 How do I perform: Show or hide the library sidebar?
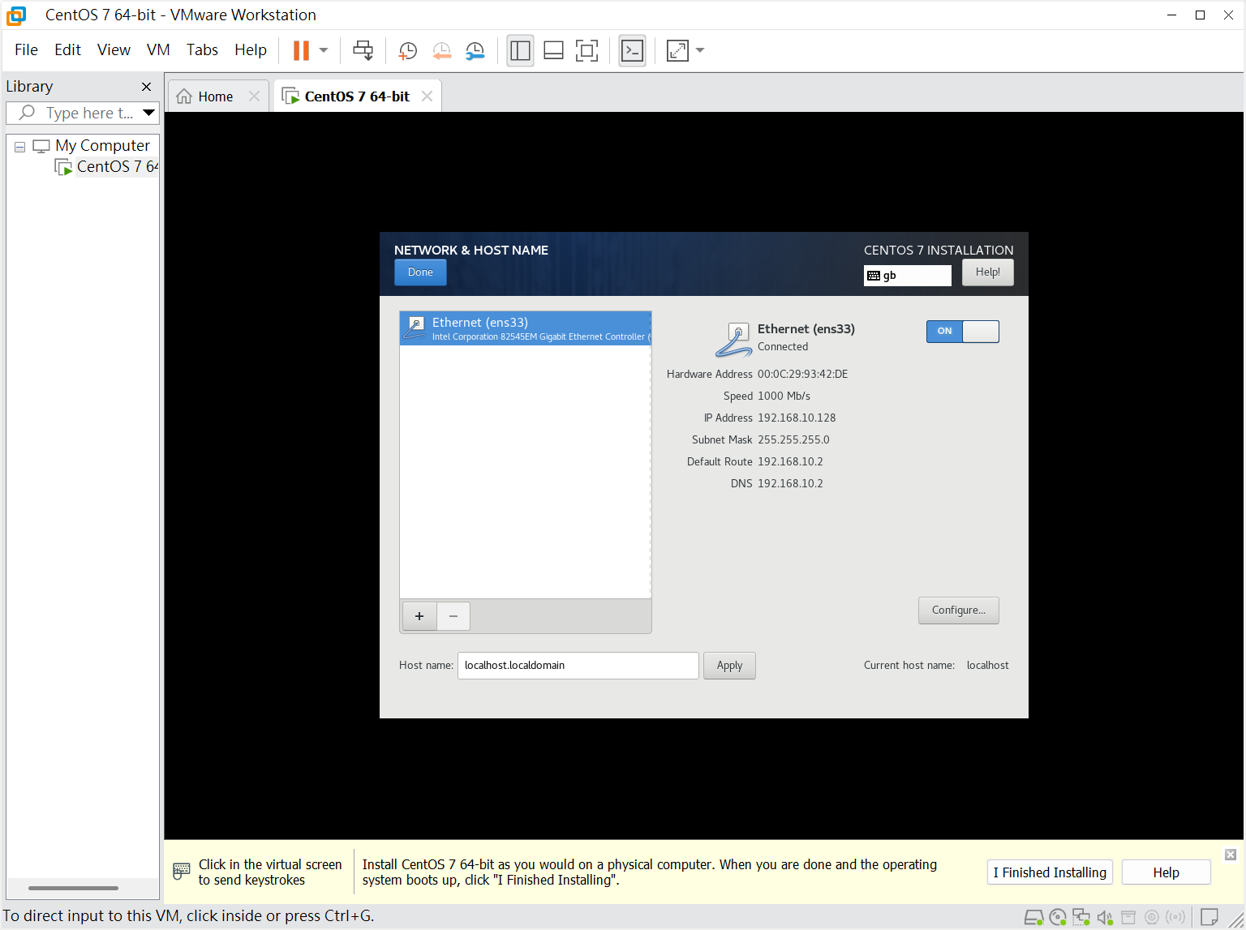pyautogui.click(x=520, y=50)
